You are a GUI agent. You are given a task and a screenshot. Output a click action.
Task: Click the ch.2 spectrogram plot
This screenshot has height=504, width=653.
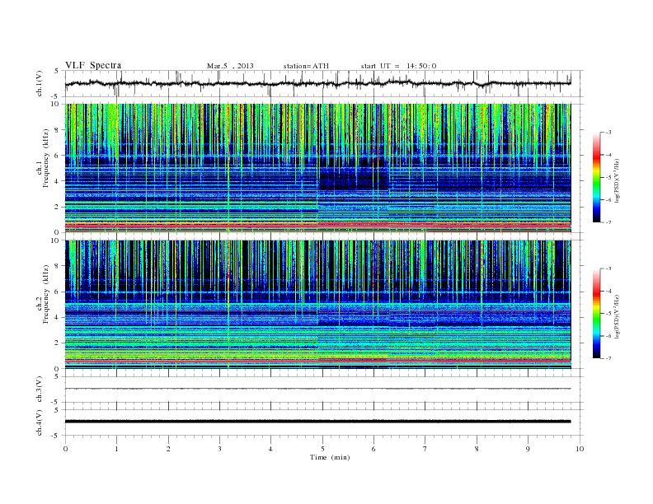(317, 305)
